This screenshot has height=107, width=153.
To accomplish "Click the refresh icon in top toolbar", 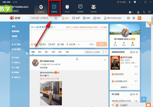I will [149, 12].
